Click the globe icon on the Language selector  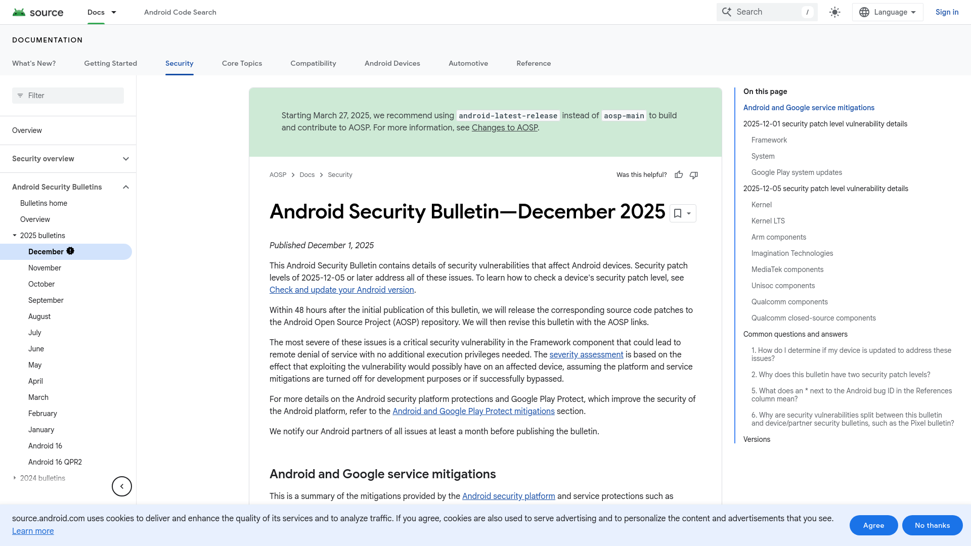click(865, 12)
